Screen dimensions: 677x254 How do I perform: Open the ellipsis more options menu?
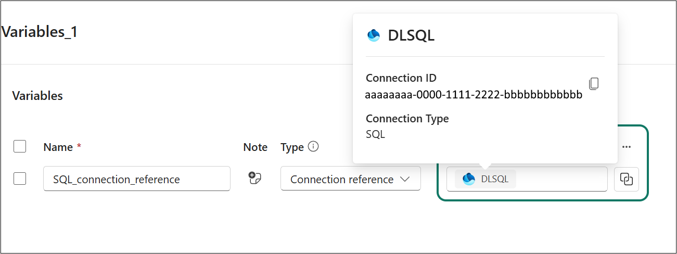click(627, 147)
